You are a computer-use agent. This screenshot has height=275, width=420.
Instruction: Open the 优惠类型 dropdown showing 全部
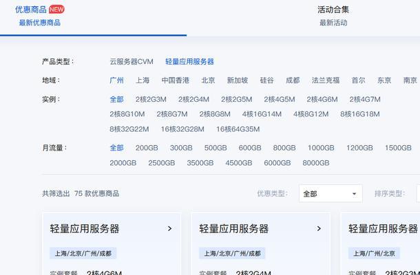pyautogui.click(x=330, y=193)
